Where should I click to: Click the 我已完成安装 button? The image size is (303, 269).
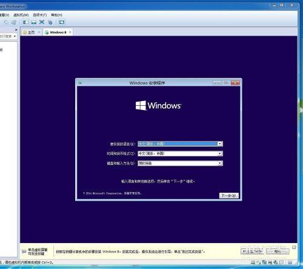252,251
